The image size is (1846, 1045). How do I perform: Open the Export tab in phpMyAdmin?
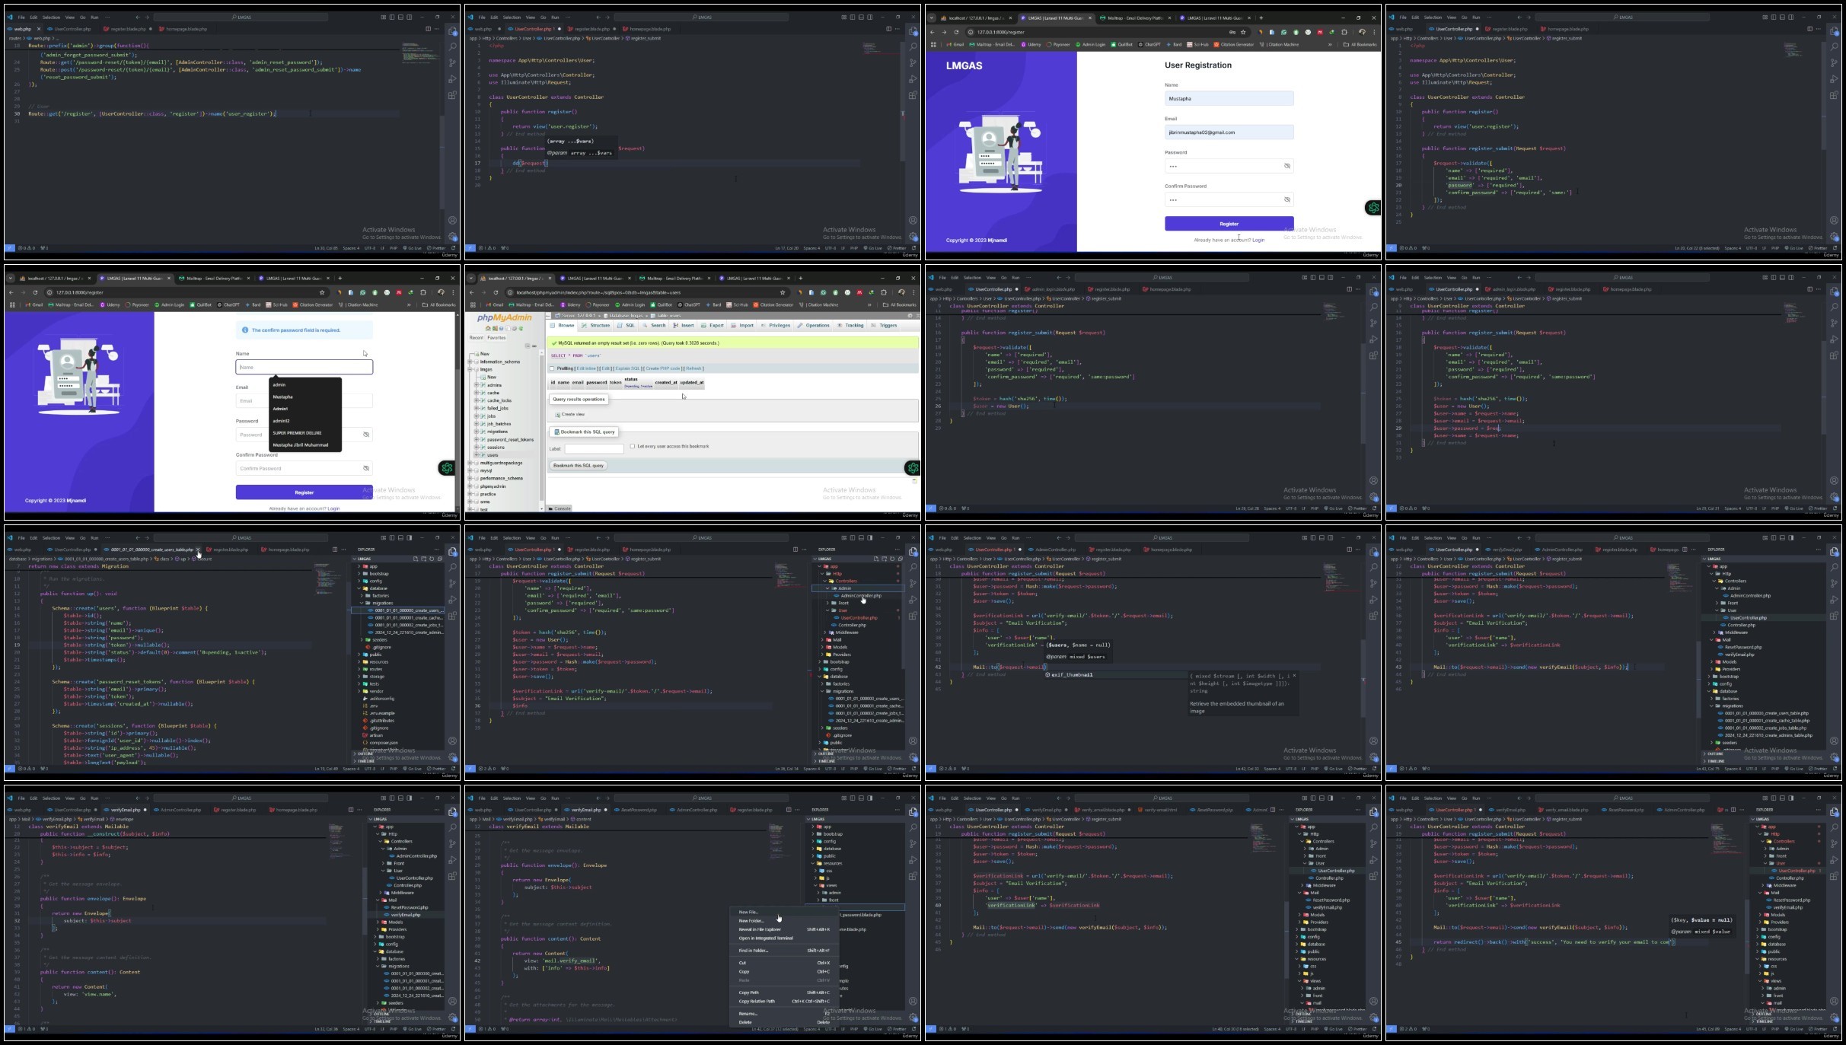[713, 325]
